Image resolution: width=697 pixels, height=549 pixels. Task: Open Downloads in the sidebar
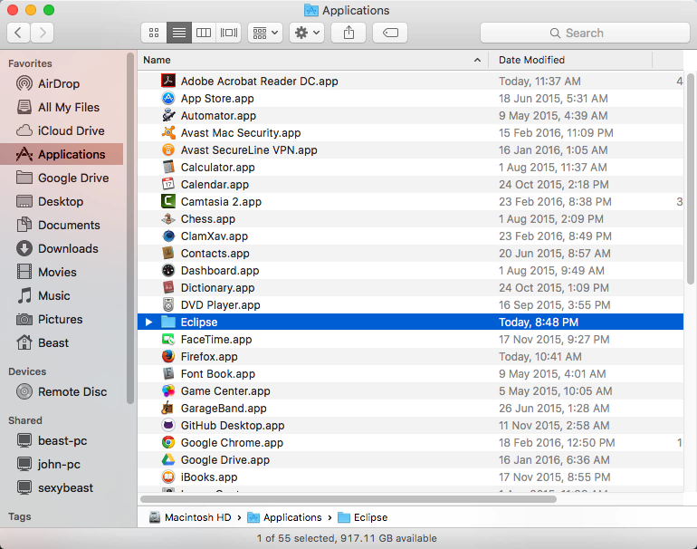(x=62, y=248)
